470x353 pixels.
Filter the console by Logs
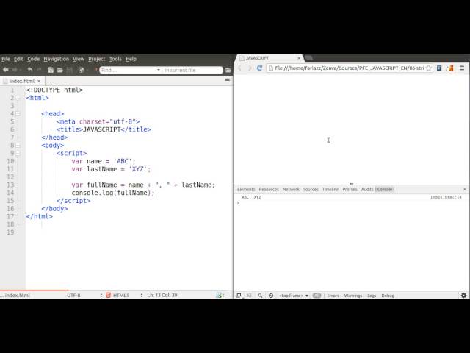[x=372, y=296]
